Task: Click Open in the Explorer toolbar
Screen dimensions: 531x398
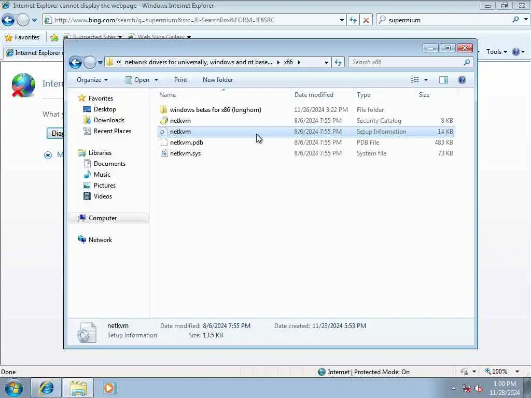Action: pyautogui.click(x=137, y=80)
